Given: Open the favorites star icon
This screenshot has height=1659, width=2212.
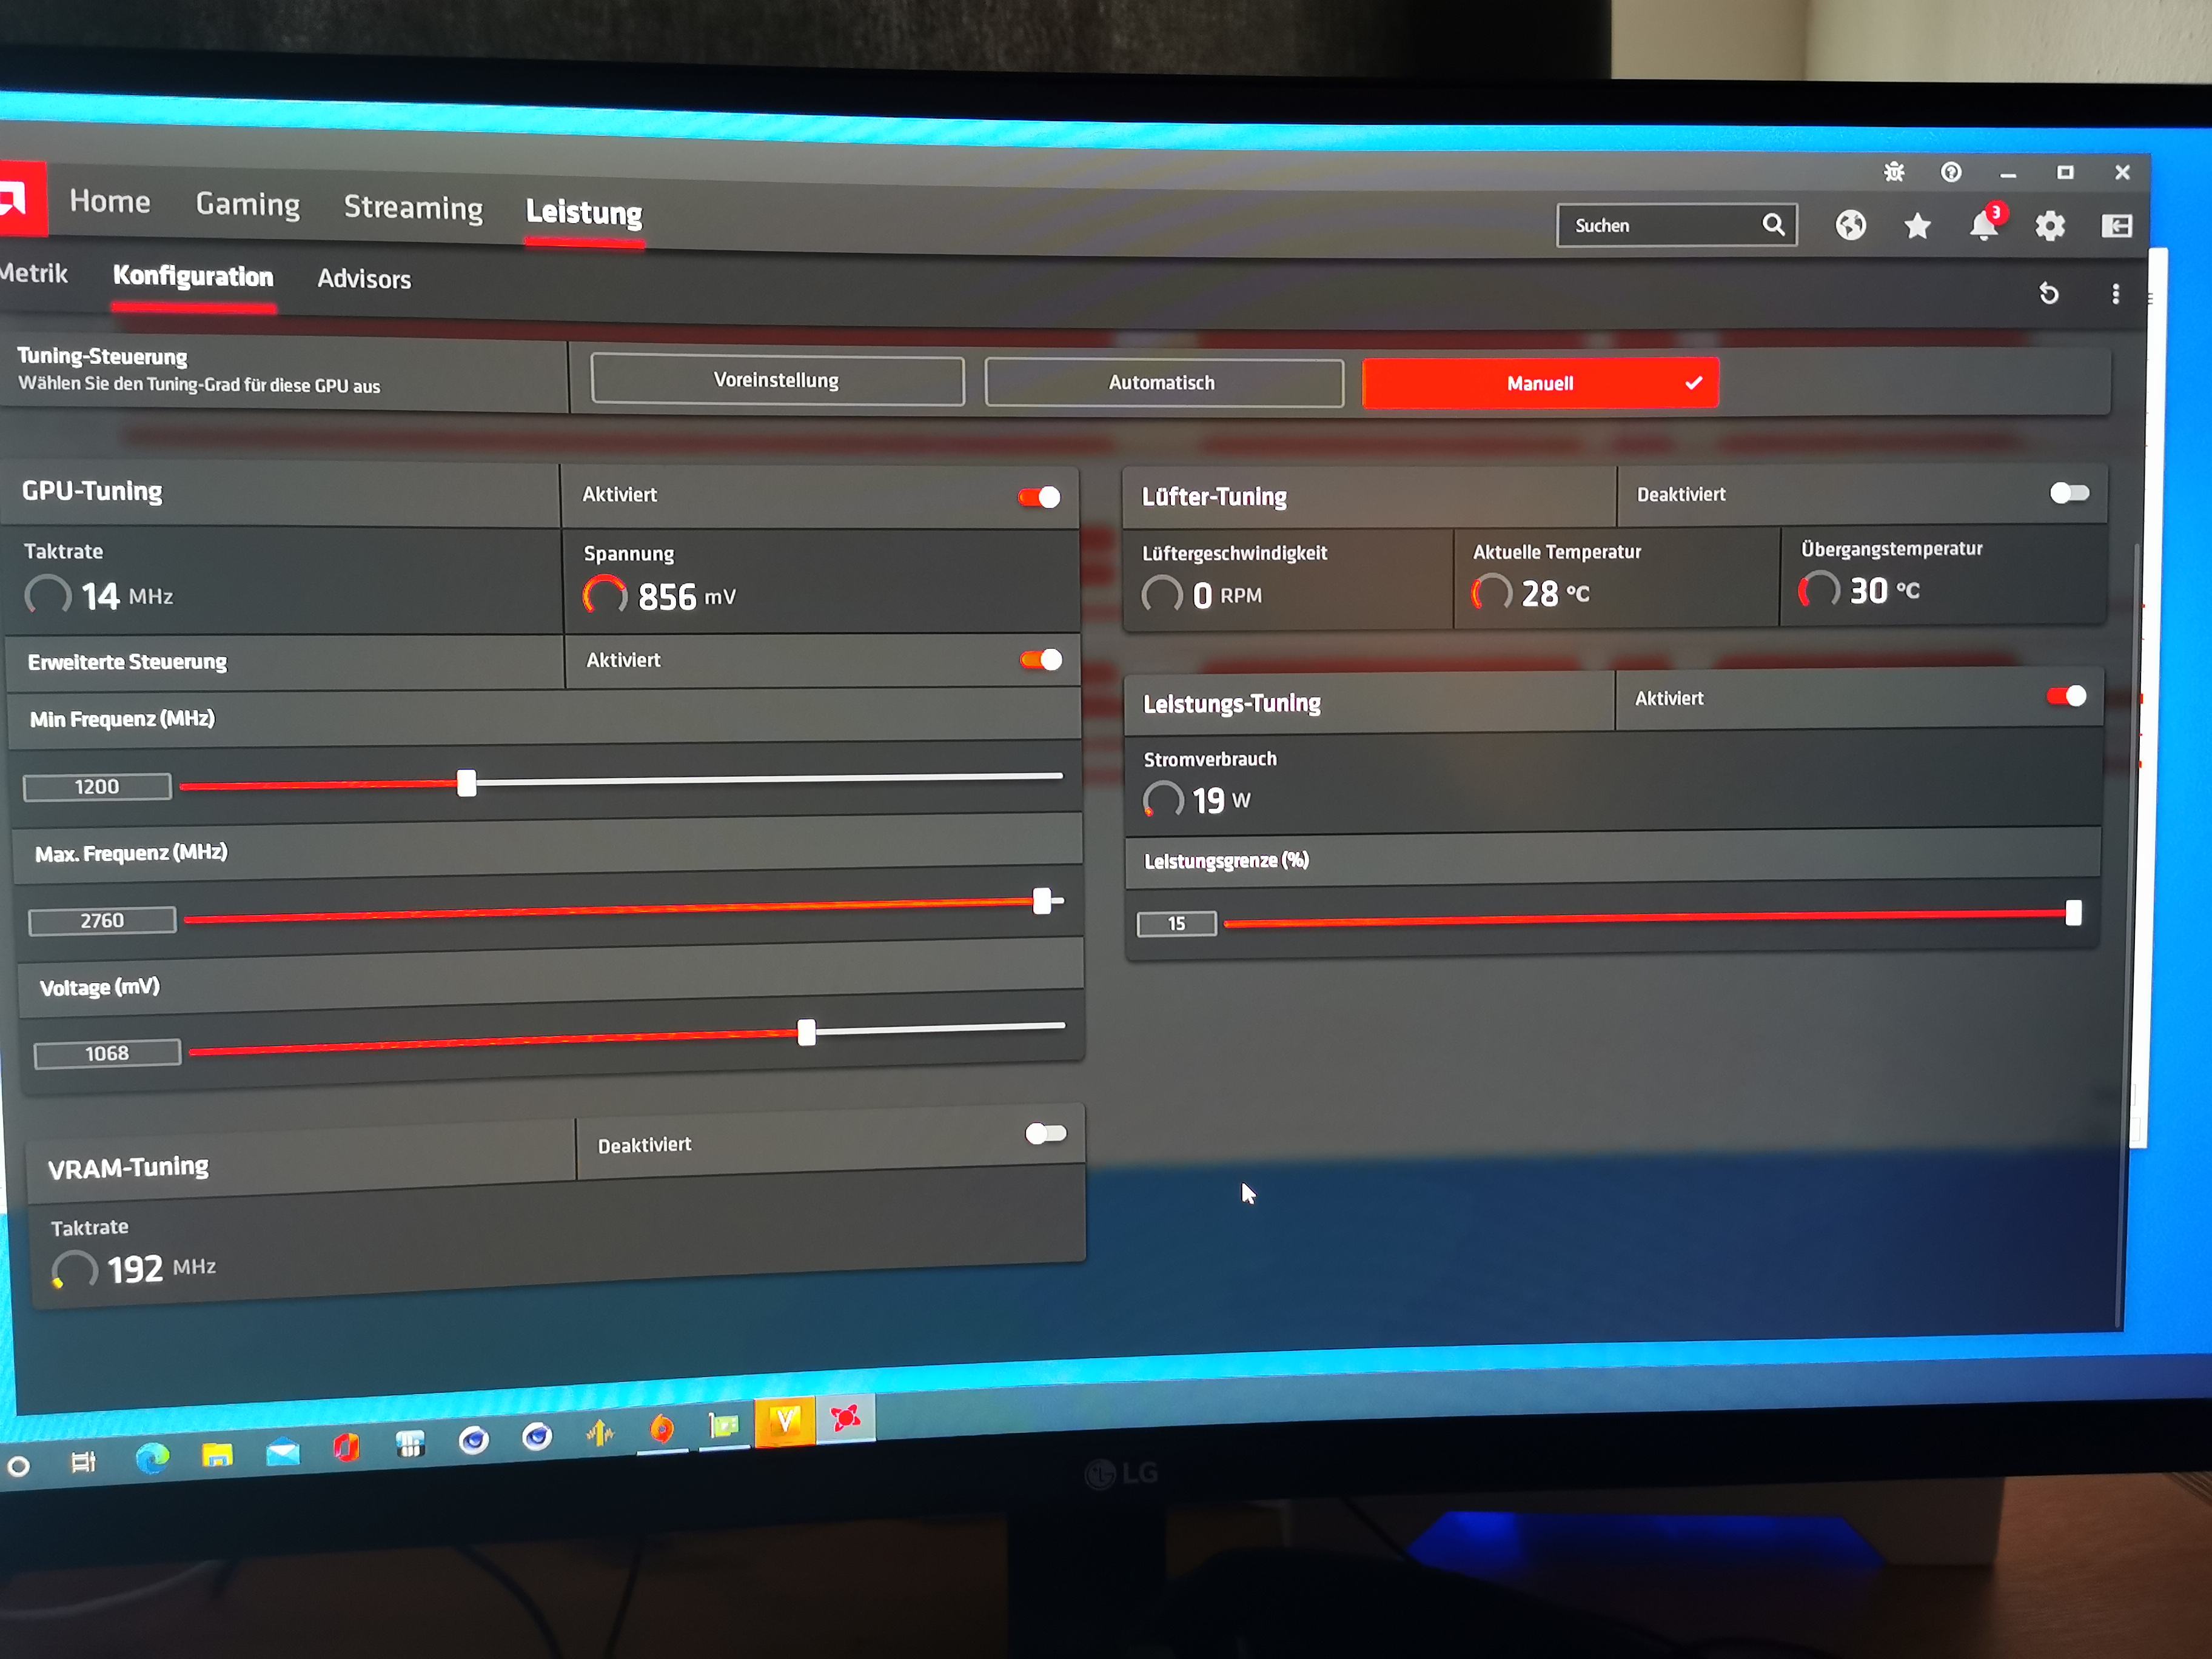Looking at the screenshot, I should click(1917, 226).
